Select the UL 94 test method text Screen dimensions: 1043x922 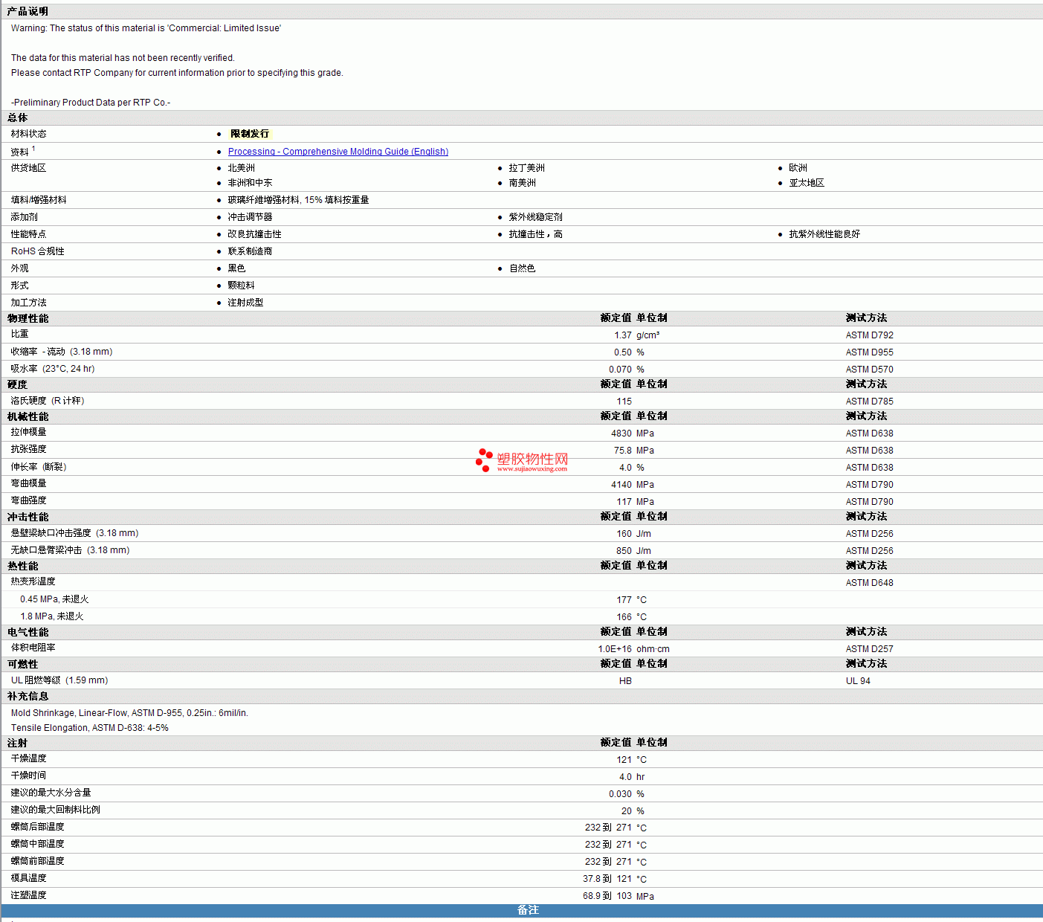(858, 681)
